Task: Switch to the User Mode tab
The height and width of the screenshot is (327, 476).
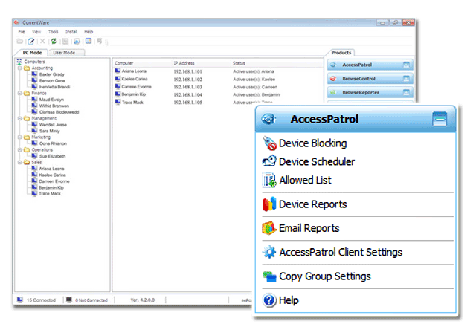Action: click(x=64, y=53)
